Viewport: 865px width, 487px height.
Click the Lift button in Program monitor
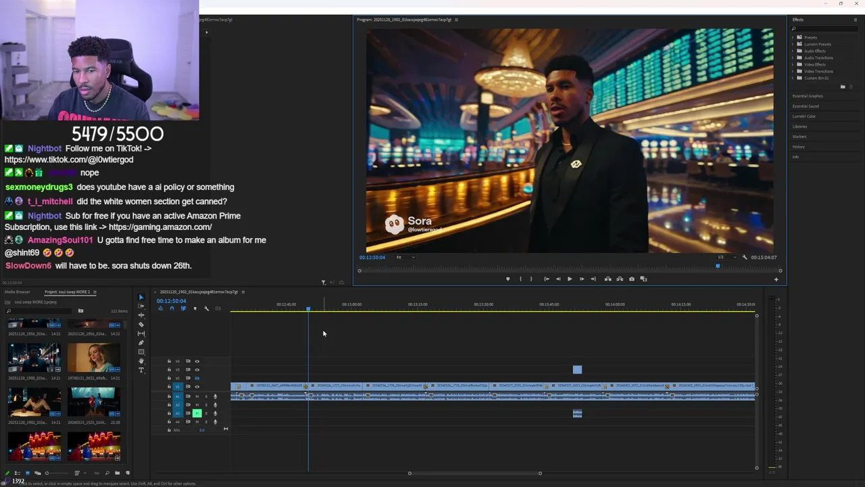608,279
